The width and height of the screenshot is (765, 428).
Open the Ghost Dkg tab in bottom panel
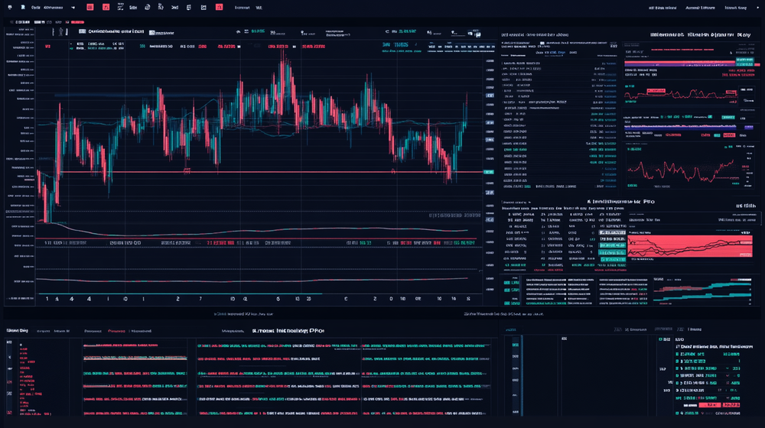pyautogui.click(x=17, y=331)
